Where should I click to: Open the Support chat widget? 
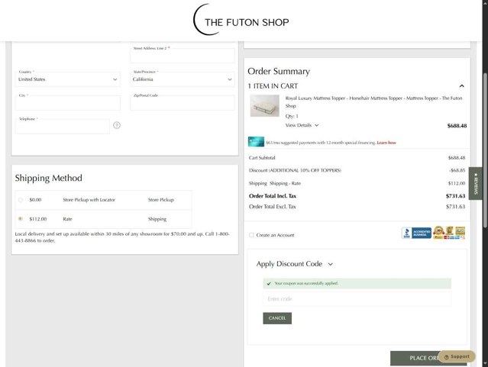point(457,356)
